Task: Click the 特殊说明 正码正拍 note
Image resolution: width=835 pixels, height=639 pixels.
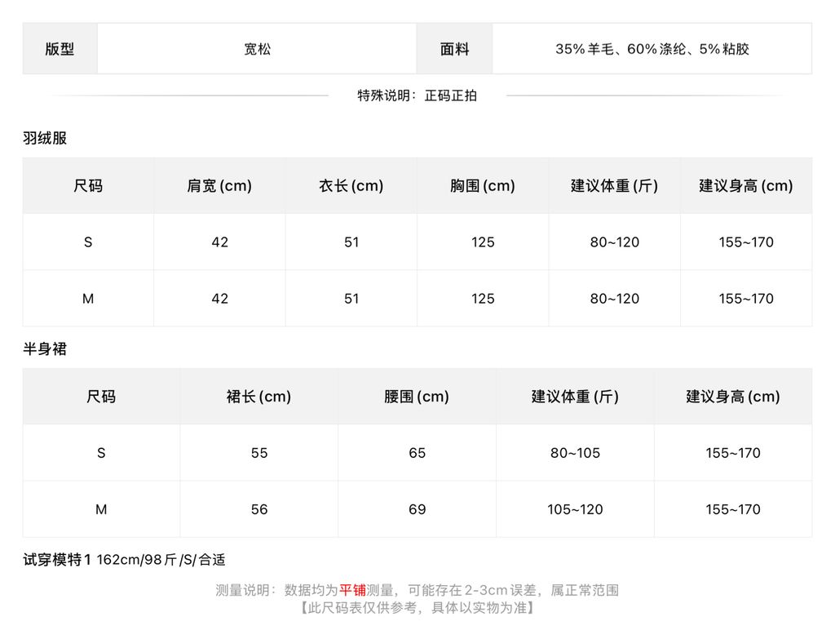Action: pyautogui.click(x=417, y=95)
